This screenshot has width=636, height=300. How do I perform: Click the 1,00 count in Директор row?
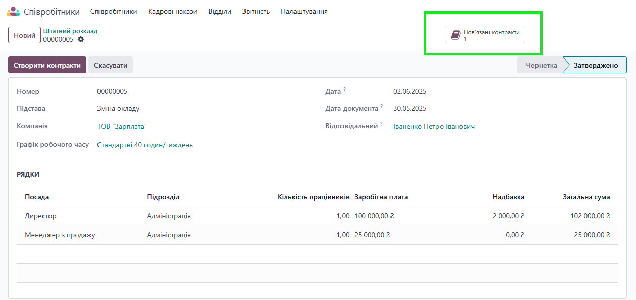click(x=343, y=216)
